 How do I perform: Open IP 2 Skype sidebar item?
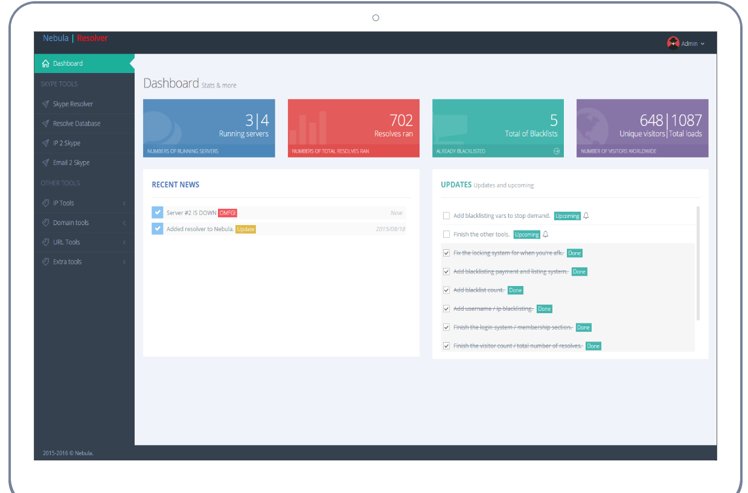[x=66, y=143]
